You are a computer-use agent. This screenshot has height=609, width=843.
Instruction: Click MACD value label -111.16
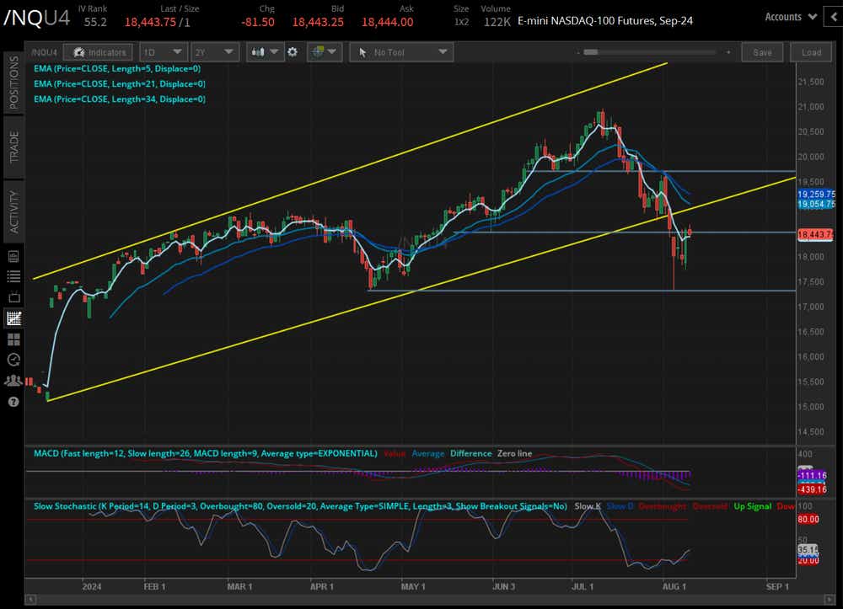(813, 475)
